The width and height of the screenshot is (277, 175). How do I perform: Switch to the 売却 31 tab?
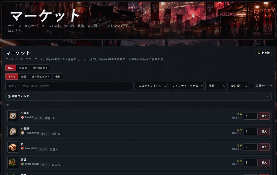(x=23, y=68)
